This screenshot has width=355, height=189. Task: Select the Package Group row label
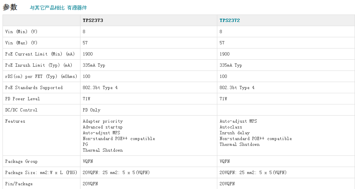tap(21, 161)
